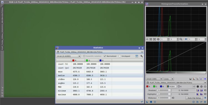Viewport: 208px width, 105px height.
Task: Click the blue double-arrow next to Auto Clip Setup
Action: [205, 98]
